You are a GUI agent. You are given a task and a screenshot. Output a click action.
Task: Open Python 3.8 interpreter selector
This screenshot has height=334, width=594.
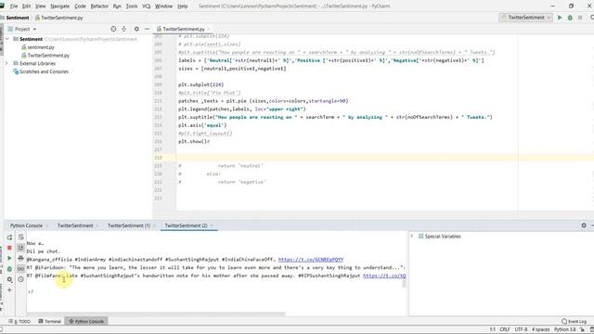tap(565, 329)
